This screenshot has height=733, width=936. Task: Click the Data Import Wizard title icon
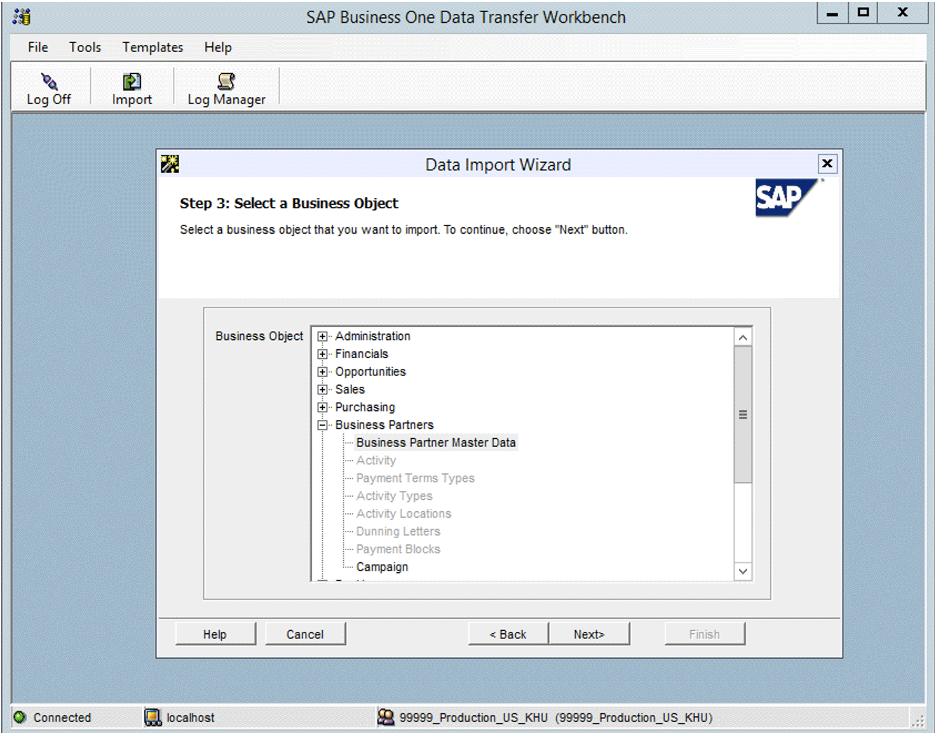point(170,164)
